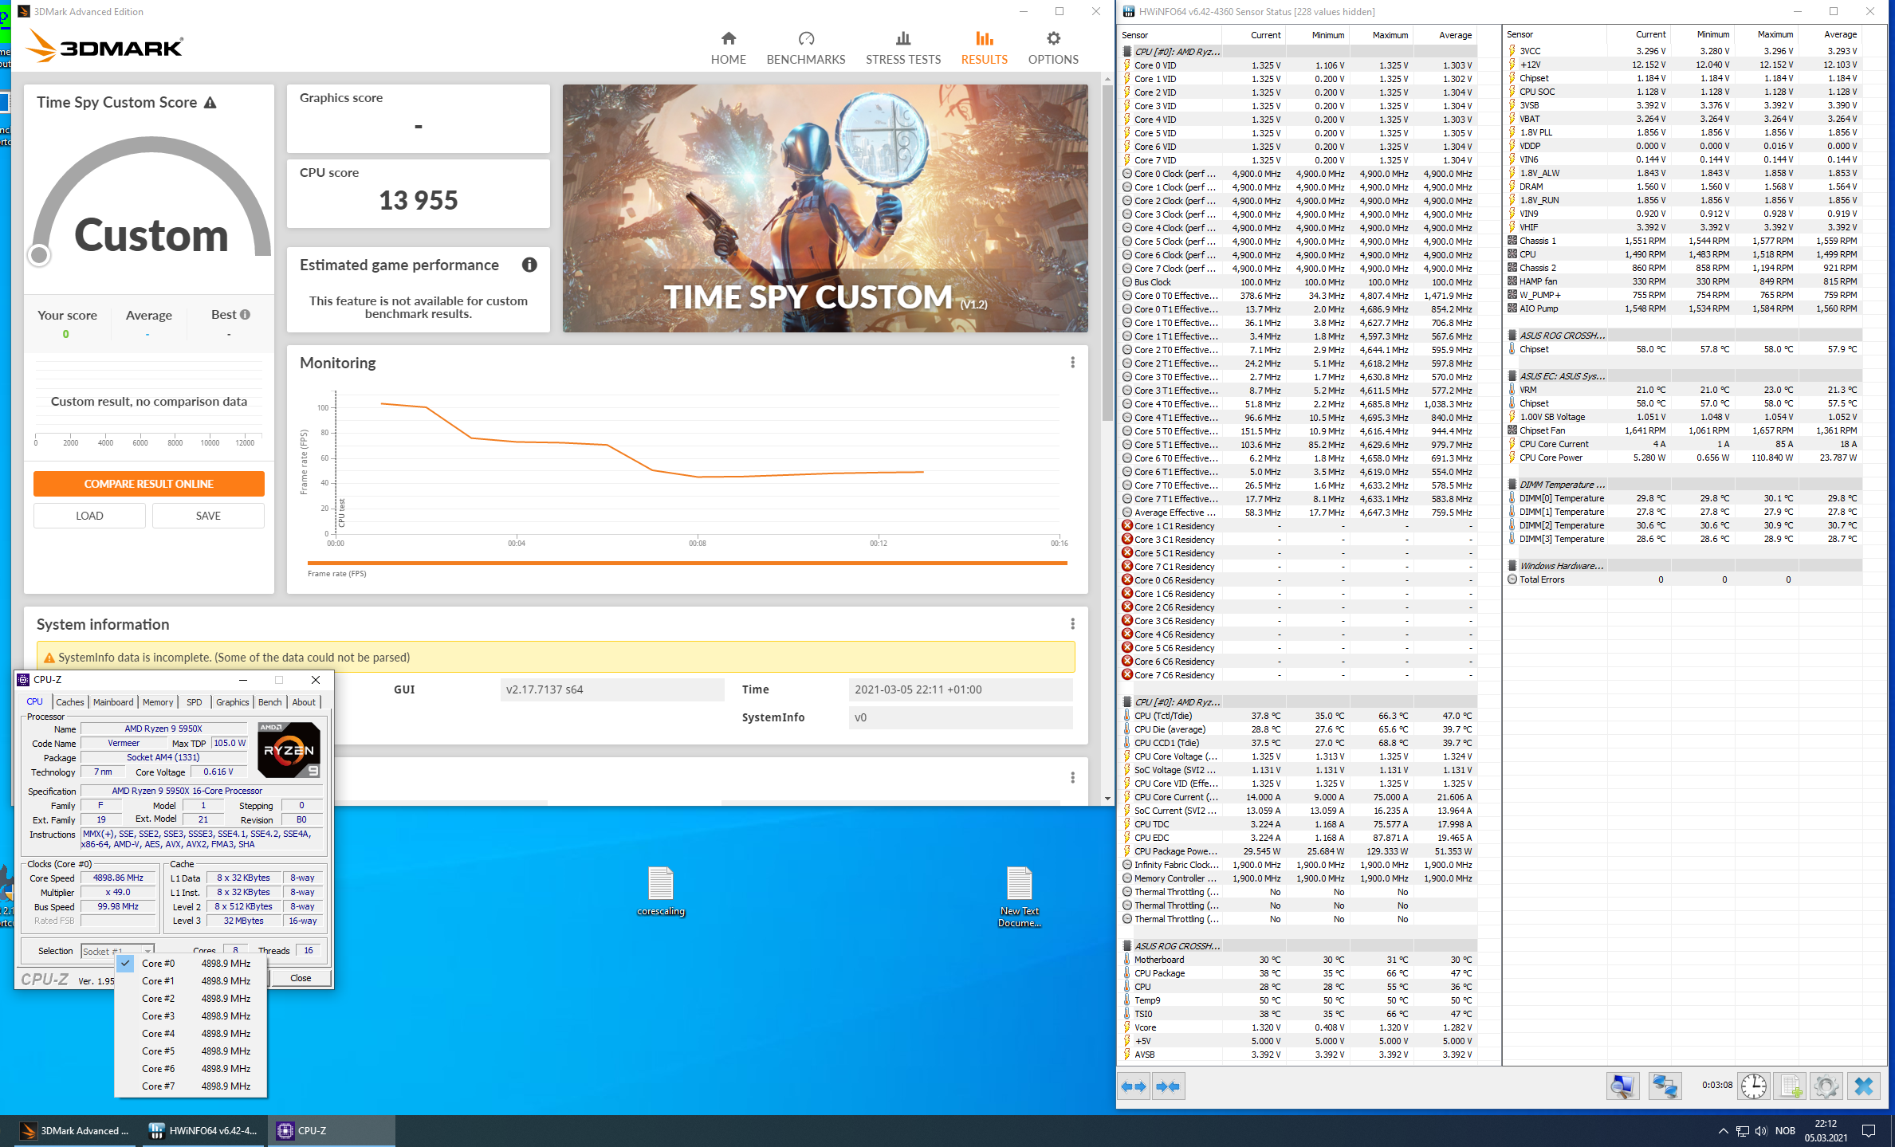The width and height of the screenshot is (1895, 1147).
Task: Open the HOME section in 3DMark
Action: click(728, 48)
